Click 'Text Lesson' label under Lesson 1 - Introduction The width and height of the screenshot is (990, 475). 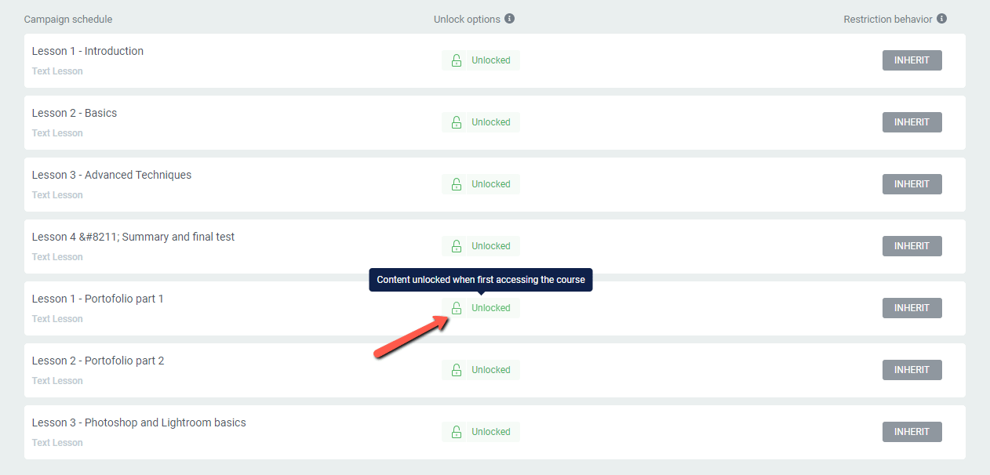pos(57,71)
